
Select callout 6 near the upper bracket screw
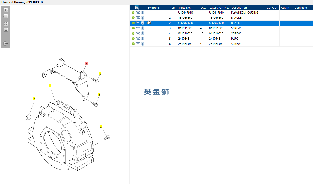[100, 74]
